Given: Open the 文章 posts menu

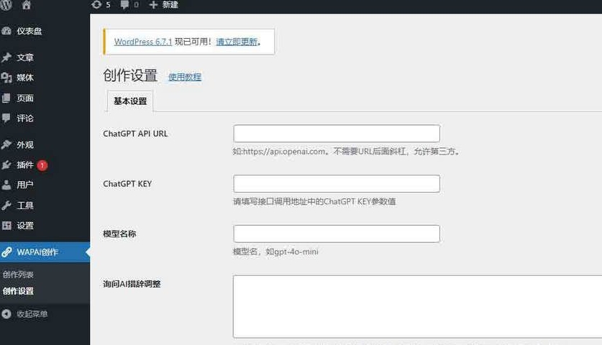Looking at the screenshot, I should 25,57.
